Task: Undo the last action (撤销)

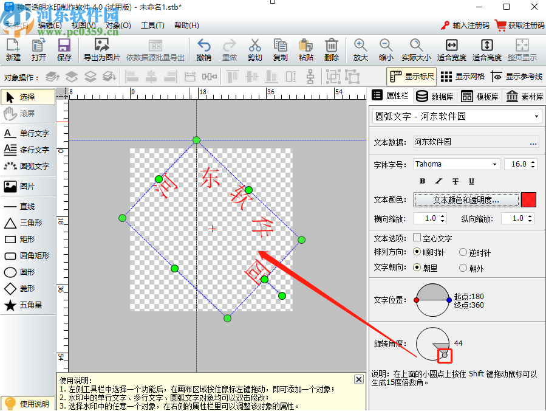Action: click(203, 50)
